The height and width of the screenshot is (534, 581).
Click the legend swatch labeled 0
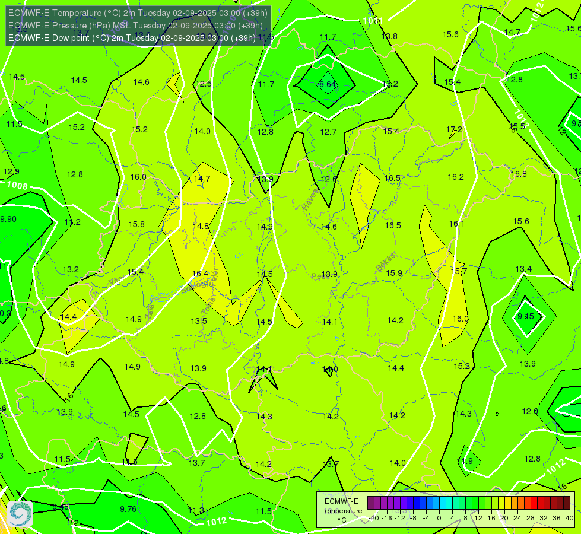436,503
